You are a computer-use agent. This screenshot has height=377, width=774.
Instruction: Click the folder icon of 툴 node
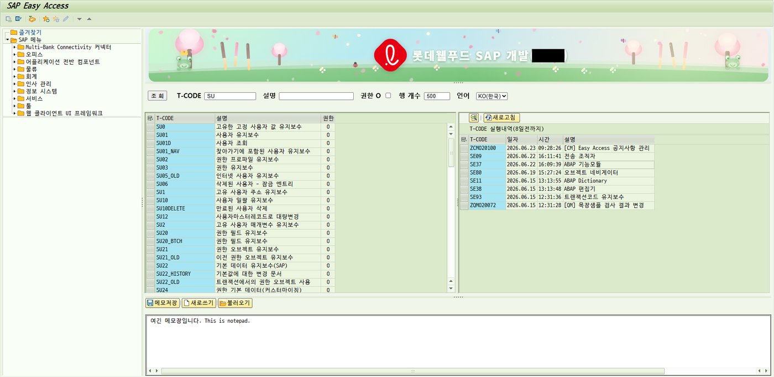tap(21, 106)
